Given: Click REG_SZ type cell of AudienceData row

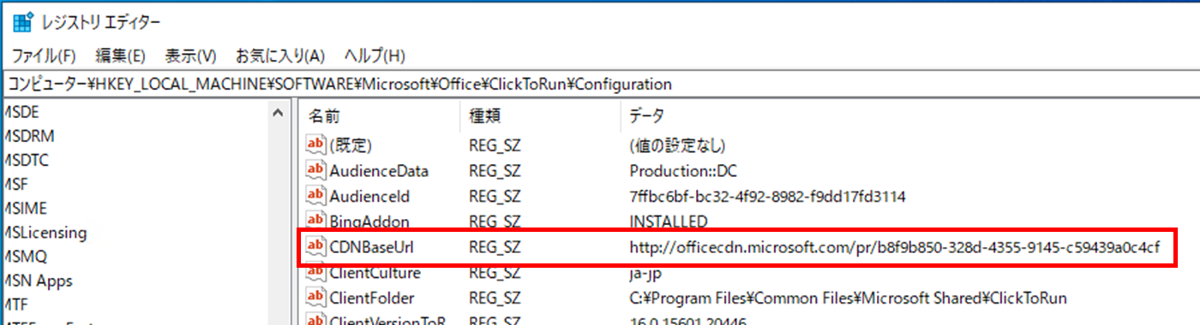Looking at the screenshot, I should pos(495,171).
